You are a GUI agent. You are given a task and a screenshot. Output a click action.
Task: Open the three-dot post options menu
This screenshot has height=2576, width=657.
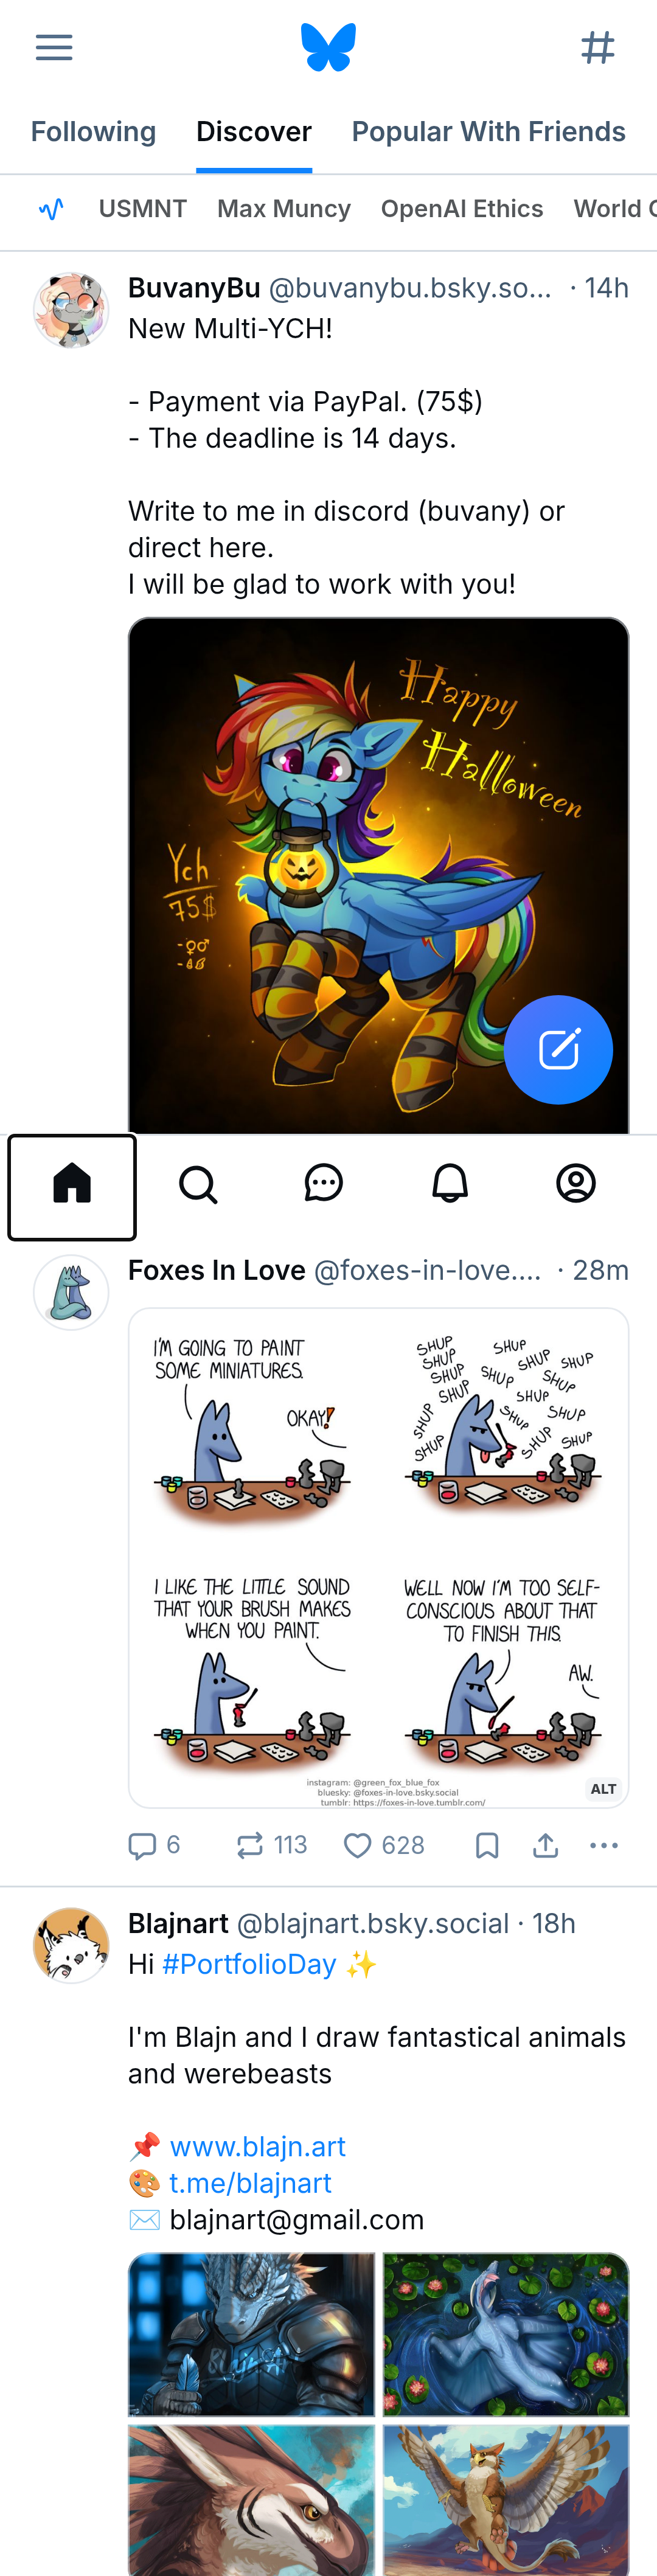[x=604, y=1845]
